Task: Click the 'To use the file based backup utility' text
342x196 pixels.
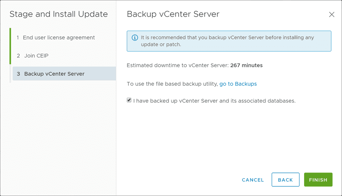Action: (x=172, y=84)
